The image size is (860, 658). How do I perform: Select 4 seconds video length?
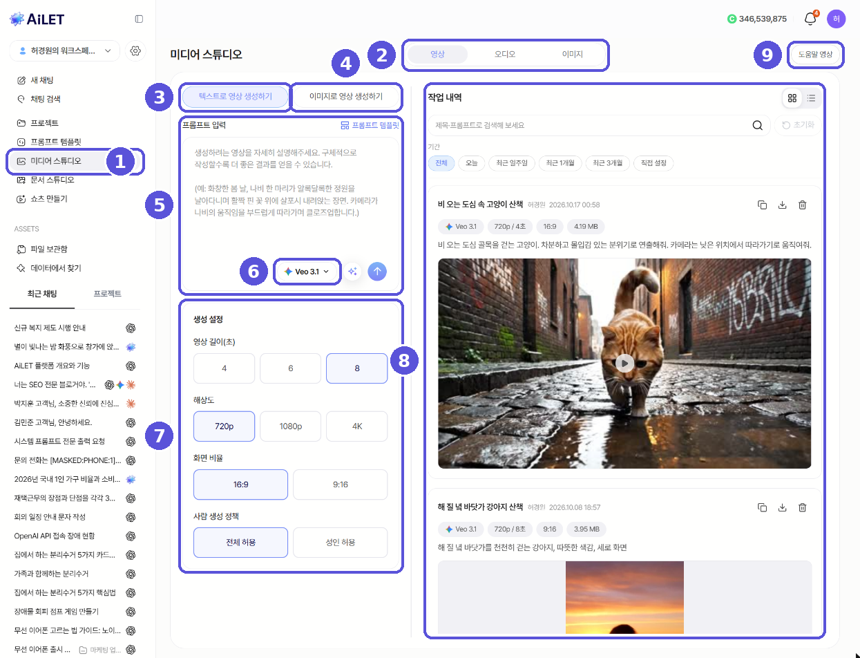(224, 368)
